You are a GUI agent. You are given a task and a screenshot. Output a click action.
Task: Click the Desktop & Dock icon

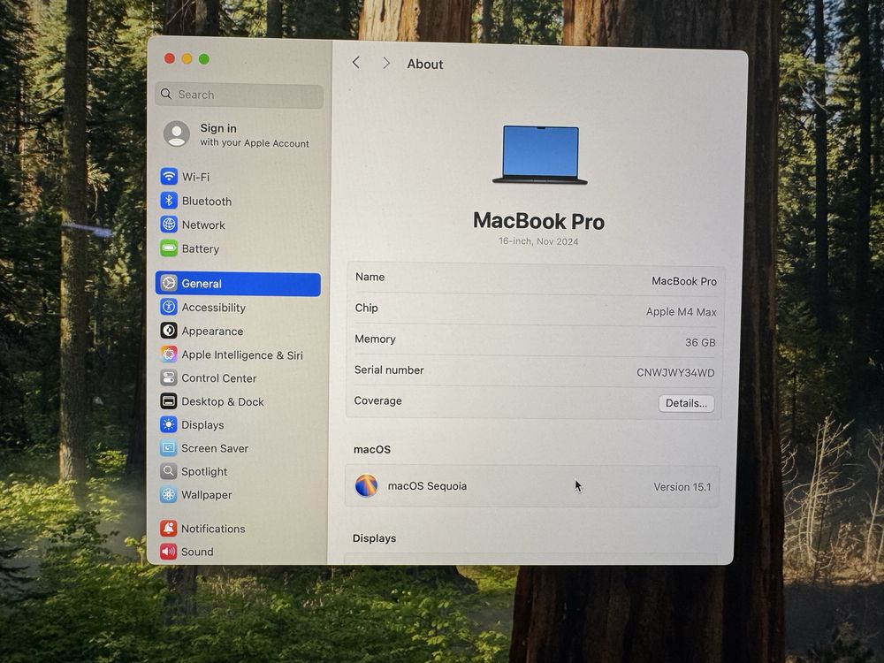point(169,400)
